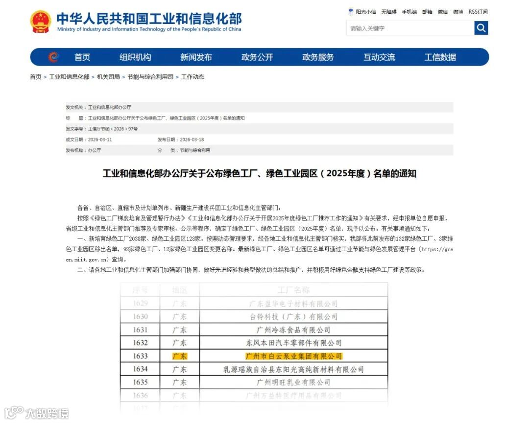The width and height of the screenshot is (529, 423).
Task: Click the swirl icon in navigation bar
Action: tap(53, 57)
